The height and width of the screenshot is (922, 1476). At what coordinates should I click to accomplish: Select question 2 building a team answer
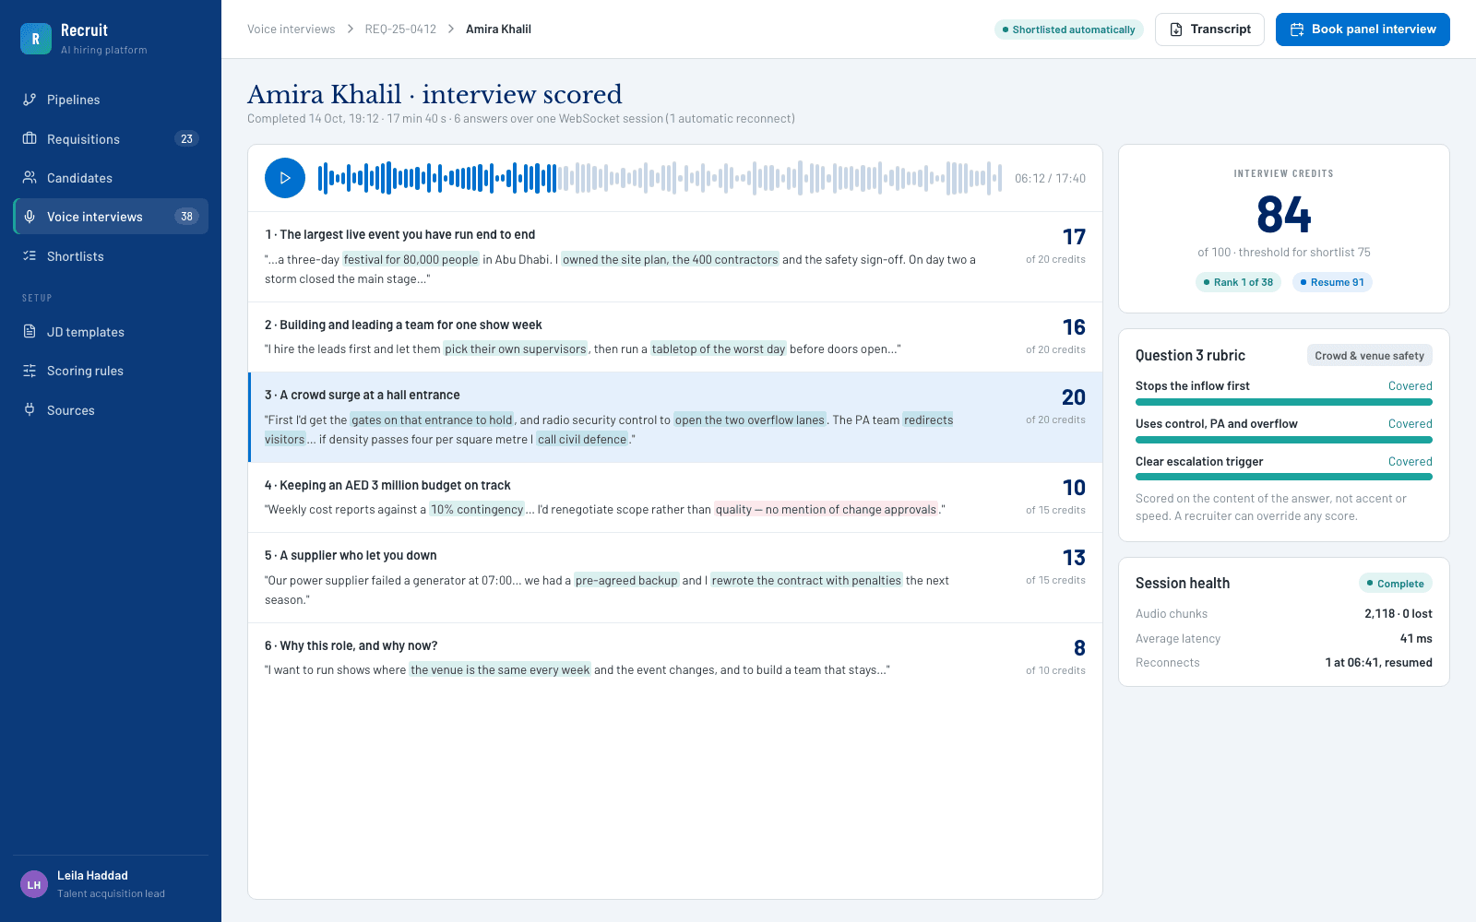click(x=675, y=337)
